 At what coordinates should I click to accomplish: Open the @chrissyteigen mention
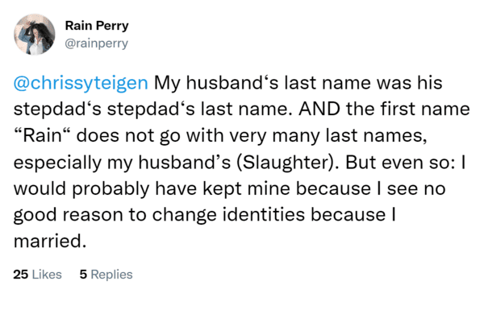[x=81, y=83]
